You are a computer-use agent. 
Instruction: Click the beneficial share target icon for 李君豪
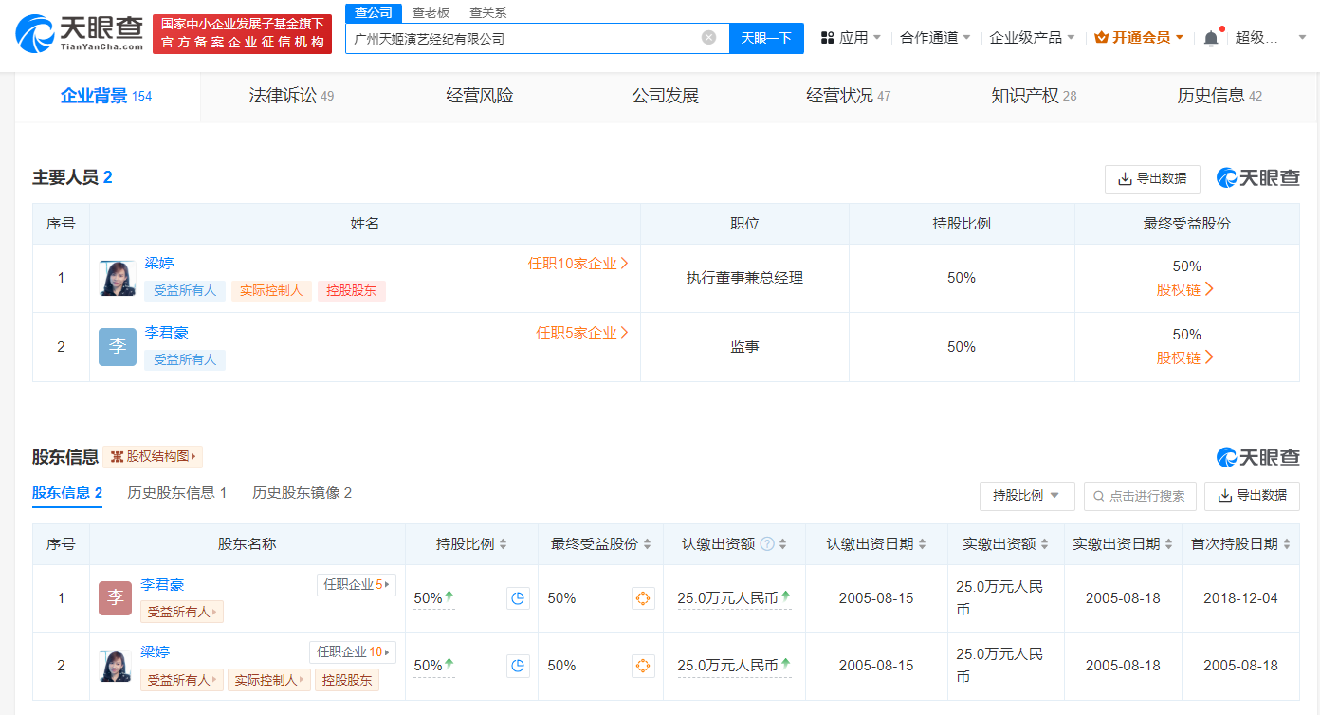643,598
